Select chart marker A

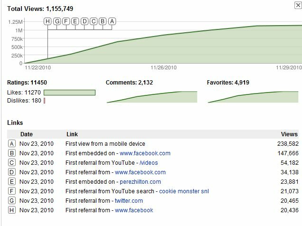(112, 21)
